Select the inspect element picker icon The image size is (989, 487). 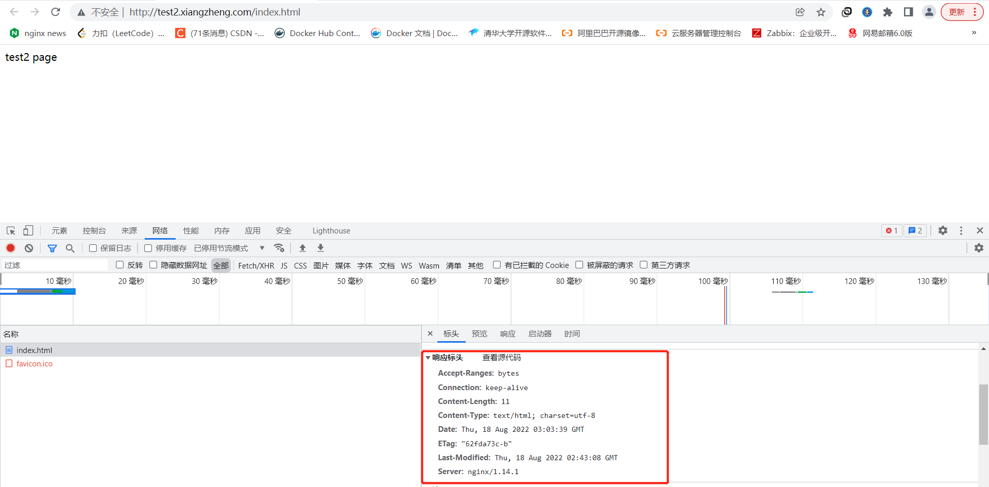click(11, 230)
